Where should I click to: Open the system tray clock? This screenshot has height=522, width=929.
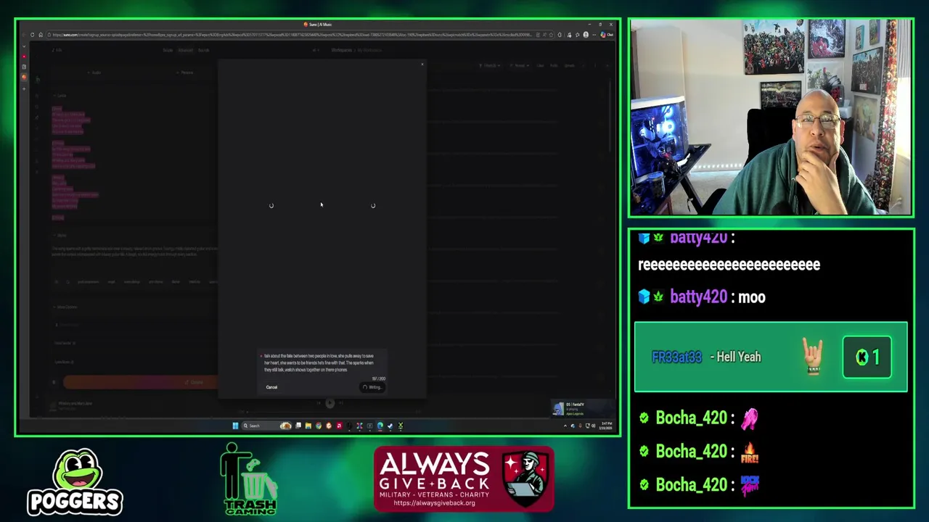605,426
